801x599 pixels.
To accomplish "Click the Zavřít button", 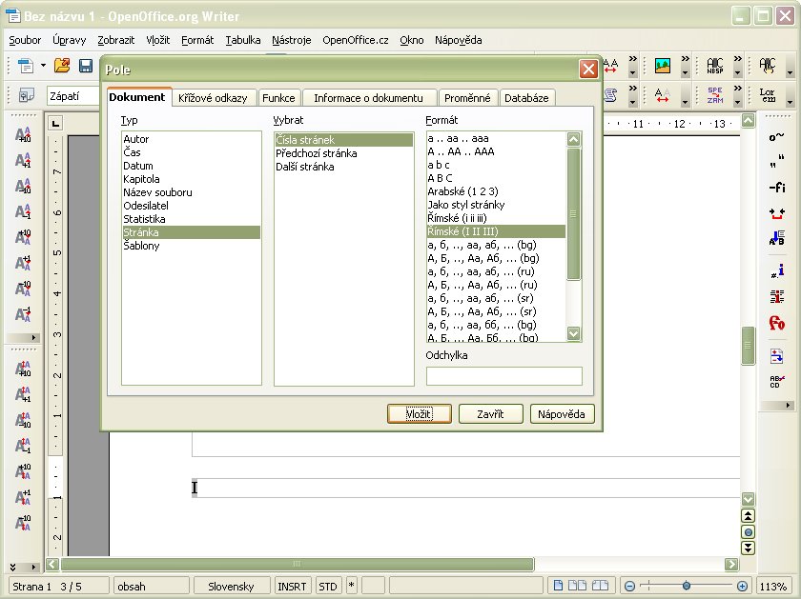I will (490, 414).
